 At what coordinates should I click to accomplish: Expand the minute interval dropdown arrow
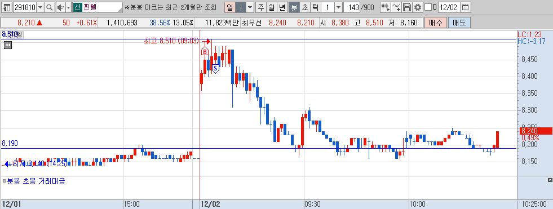[x=338, y=7]
